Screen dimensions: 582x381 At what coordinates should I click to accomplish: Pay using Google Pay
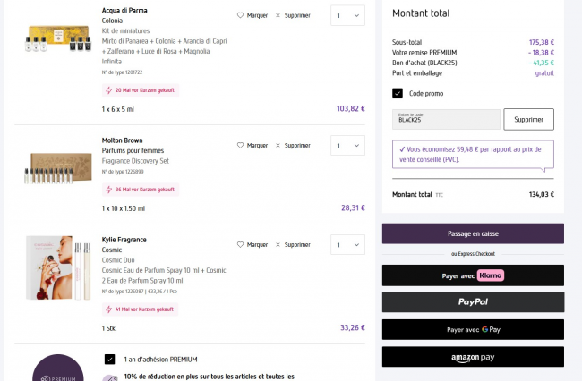pos(473,330)
